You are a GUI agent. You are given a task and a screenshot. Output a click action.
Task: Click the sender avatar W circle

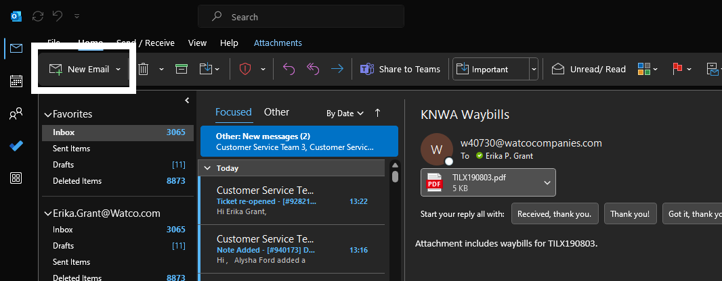click(436, 149)
